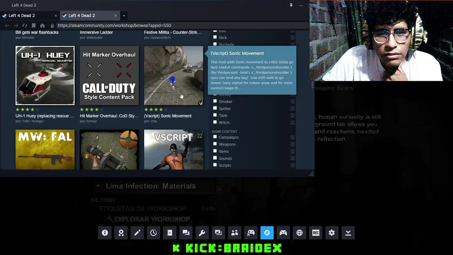This screenshot has height=255, width=453.
Task: Open the pencil notes icon
Action: pyautogui.click(x=137, y=233)
